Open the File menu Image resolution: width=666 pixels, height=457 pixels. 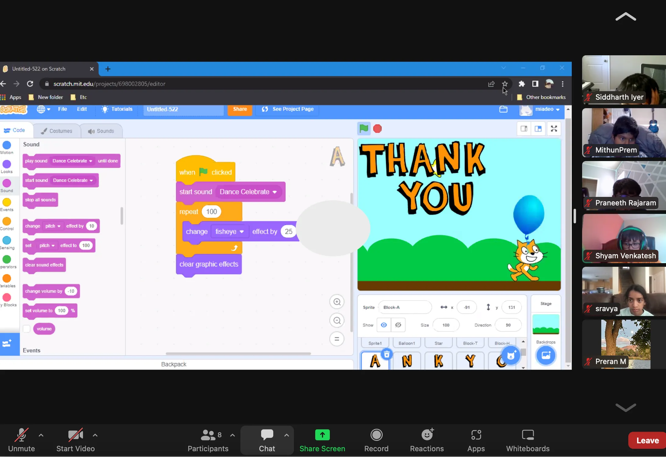click(62, 109)
